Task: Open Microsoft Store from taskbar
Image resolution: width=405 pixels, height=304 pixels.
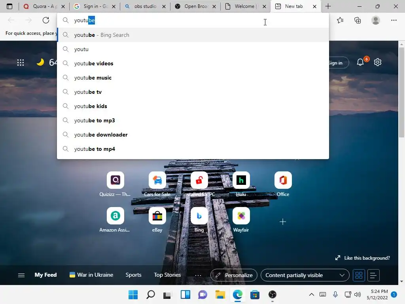Action: pyautogui.click(x=255, y=294)
